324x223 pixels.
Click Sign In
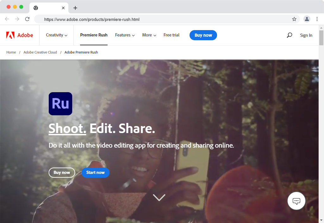(x=306, y=35)
